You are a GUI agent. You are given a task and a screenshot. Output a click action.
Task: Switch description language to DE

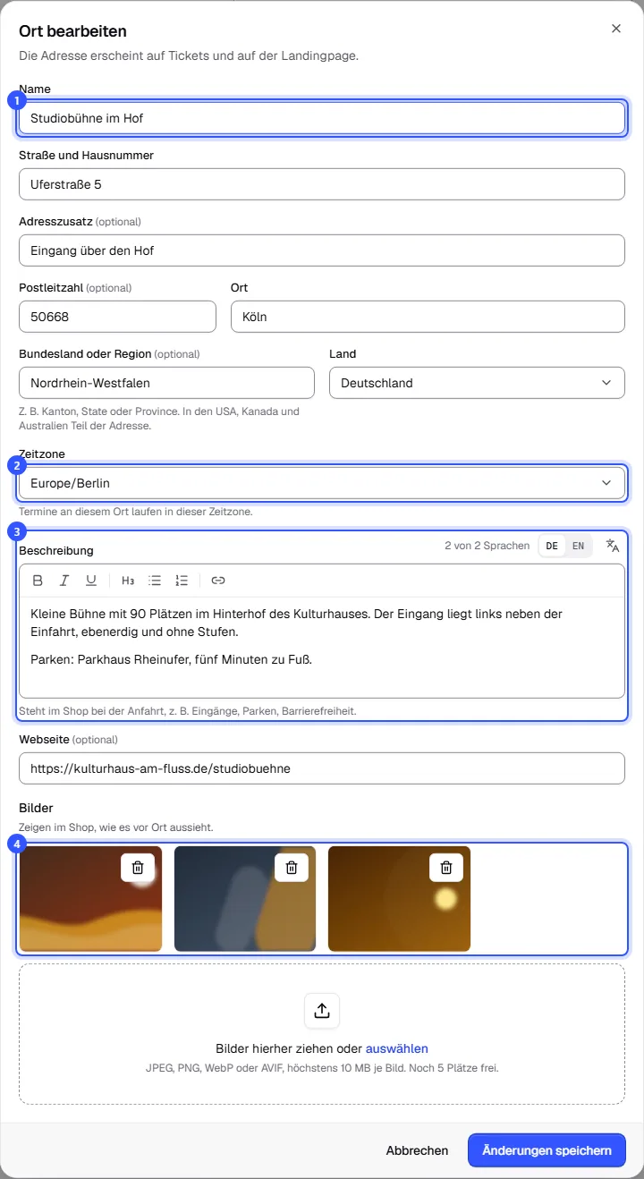(552, 546)
